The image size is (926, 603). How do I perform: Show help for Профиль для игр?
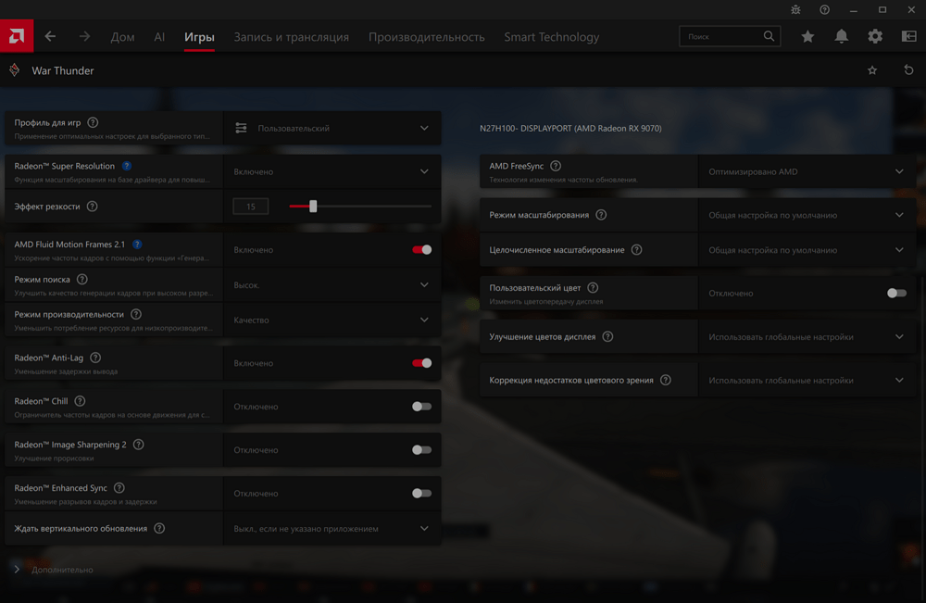(x=93, y=122)
